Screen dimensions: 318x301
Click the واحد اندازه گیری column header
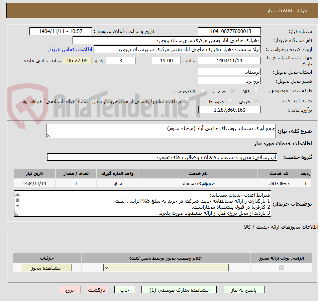point(117,174)
